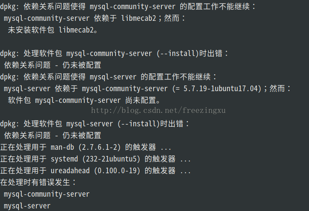Click 'dpkg: 处理软件包 mysql-server' text
This screenshot has width=309, height=211.
(x=57, y=124)
